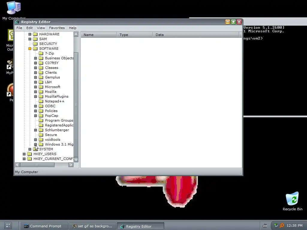Click the PopCap folder icon

click(x=41, y=116)
